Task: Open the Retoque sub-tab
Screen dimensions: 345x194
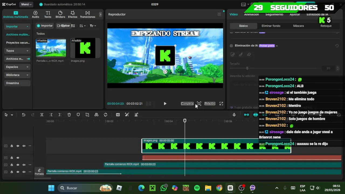Action: (x=326, y=26)
